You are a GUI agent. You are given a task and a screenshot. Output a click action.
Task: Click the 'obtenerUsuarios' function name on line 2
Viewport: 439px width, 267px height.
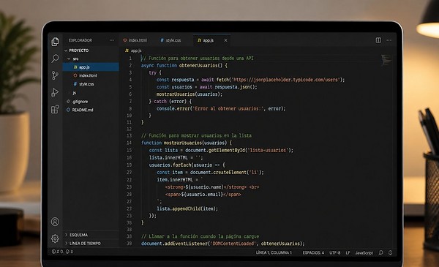(x=198, y=66)
